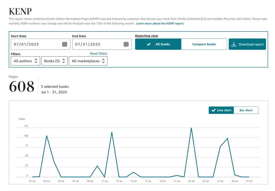Screen dimensions: 275x191
Task: Open the Start Date calendar icon
Action: tap(64, 44)
